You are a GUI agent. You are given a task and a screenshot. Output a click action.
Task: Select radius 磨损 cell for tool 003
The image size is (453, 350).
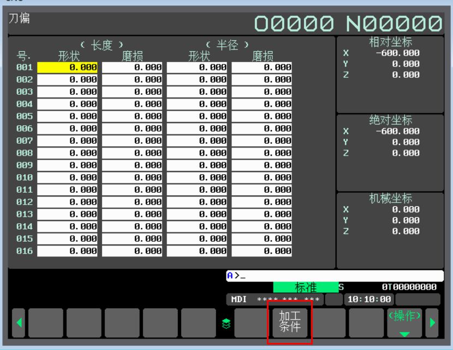261,92
